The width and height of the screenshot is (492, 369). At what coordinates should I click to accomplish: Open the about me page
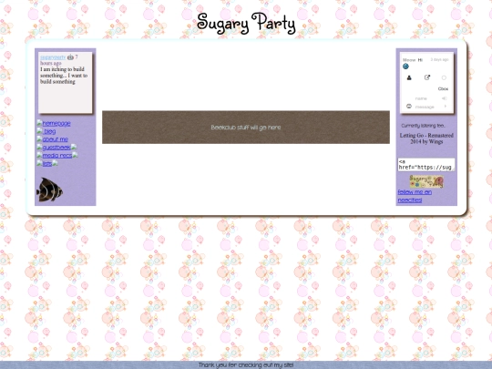[56, 139]
